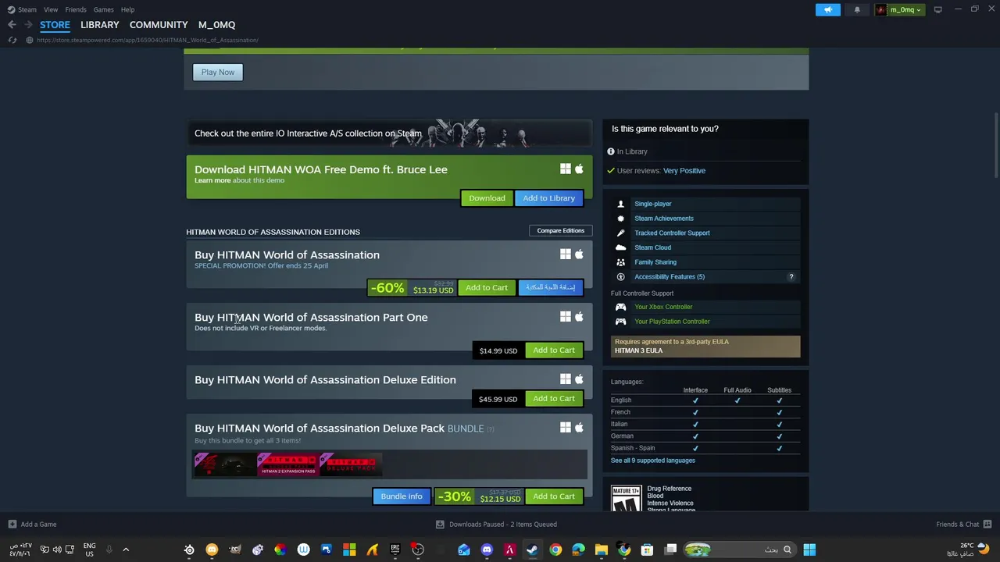Click the page vertical scrollbar thumb
Screen dimensions: 1000x562
pos(995,144)
